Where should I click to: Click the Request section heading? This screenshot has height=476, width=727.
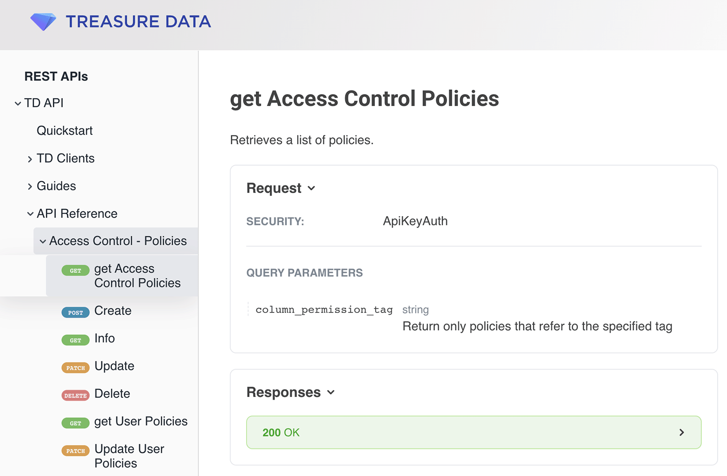(x=274, y=188)
